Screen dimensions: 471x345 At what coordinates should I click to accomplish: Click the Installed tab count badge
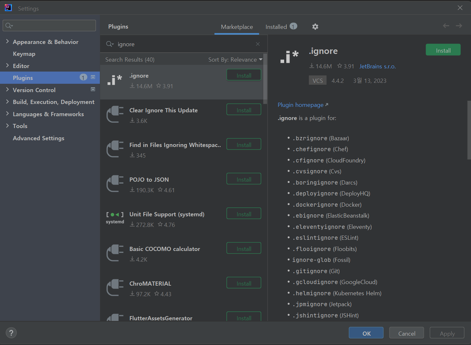click(x=293, y=26)
